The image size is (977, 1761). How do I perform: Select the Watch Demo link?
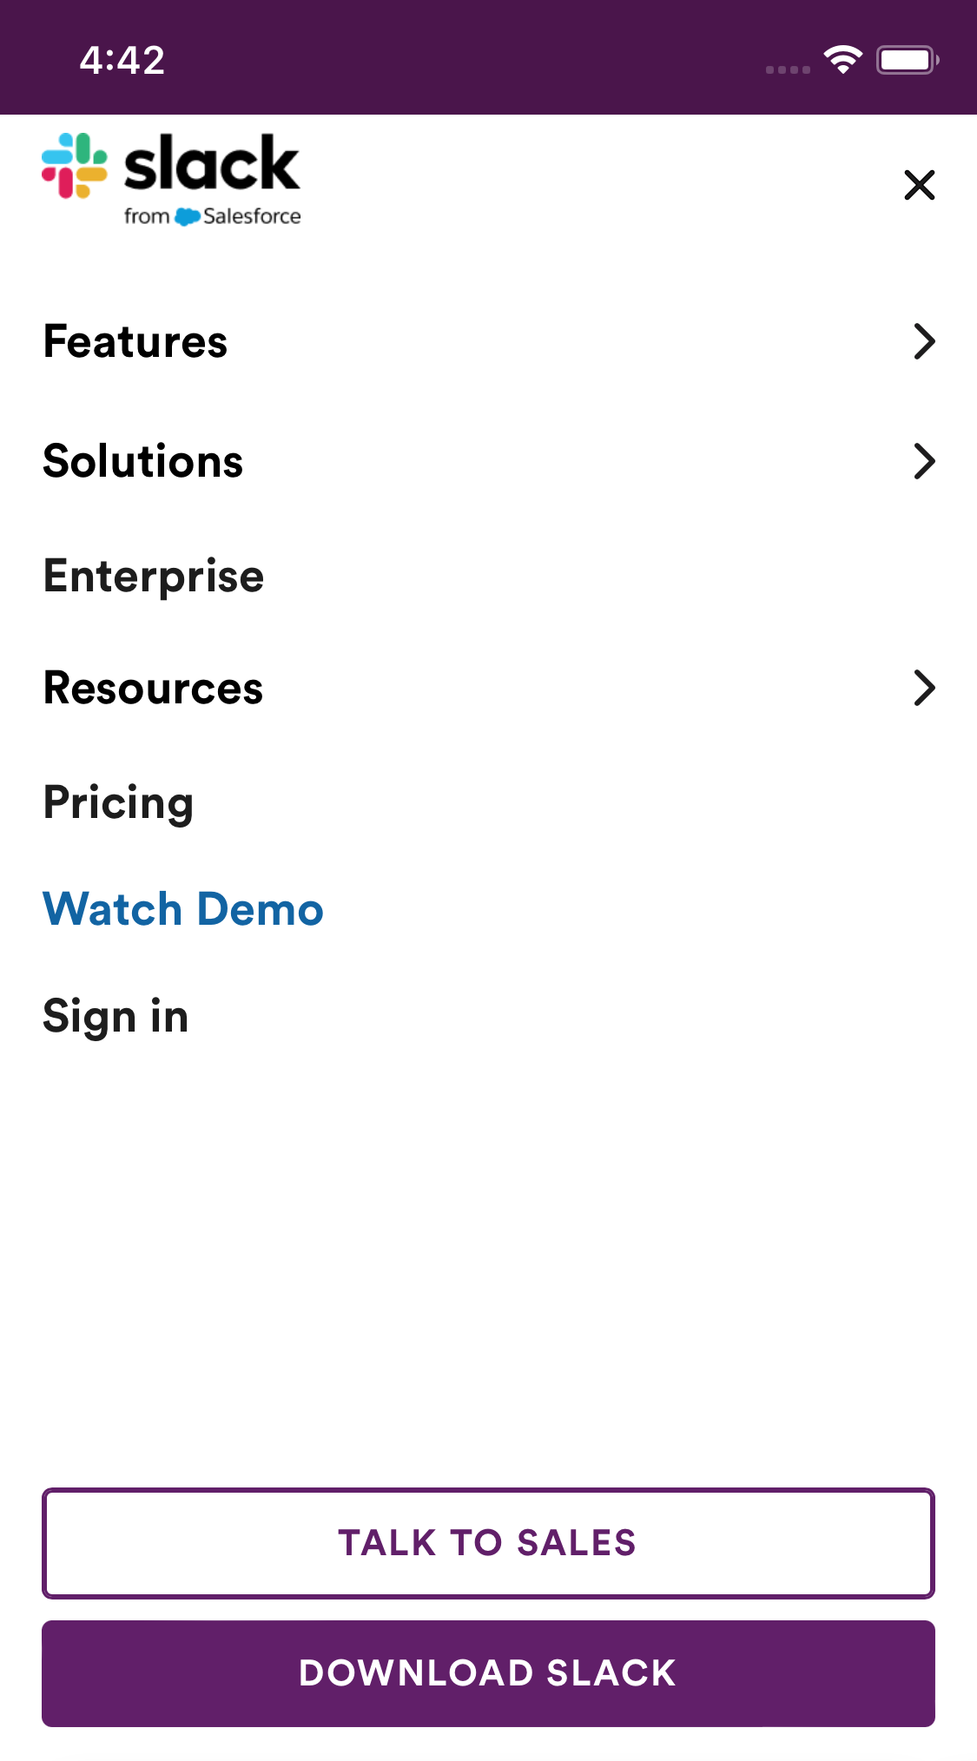(183, 909)
